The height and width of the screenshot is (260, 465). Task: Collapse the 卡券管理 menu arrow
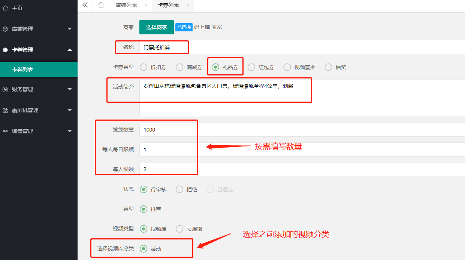point(70,50)
